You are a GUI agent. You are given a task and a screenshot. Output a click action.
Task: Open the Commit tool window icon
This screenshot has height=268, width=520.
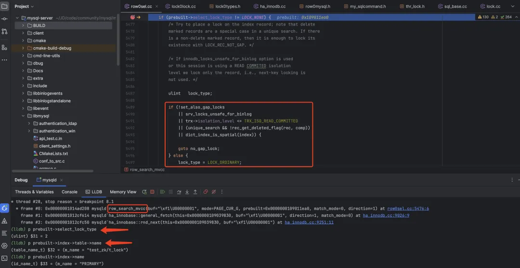[5, 19]
